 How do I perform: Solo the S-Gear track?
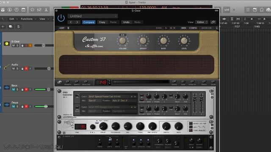[17, 45]
